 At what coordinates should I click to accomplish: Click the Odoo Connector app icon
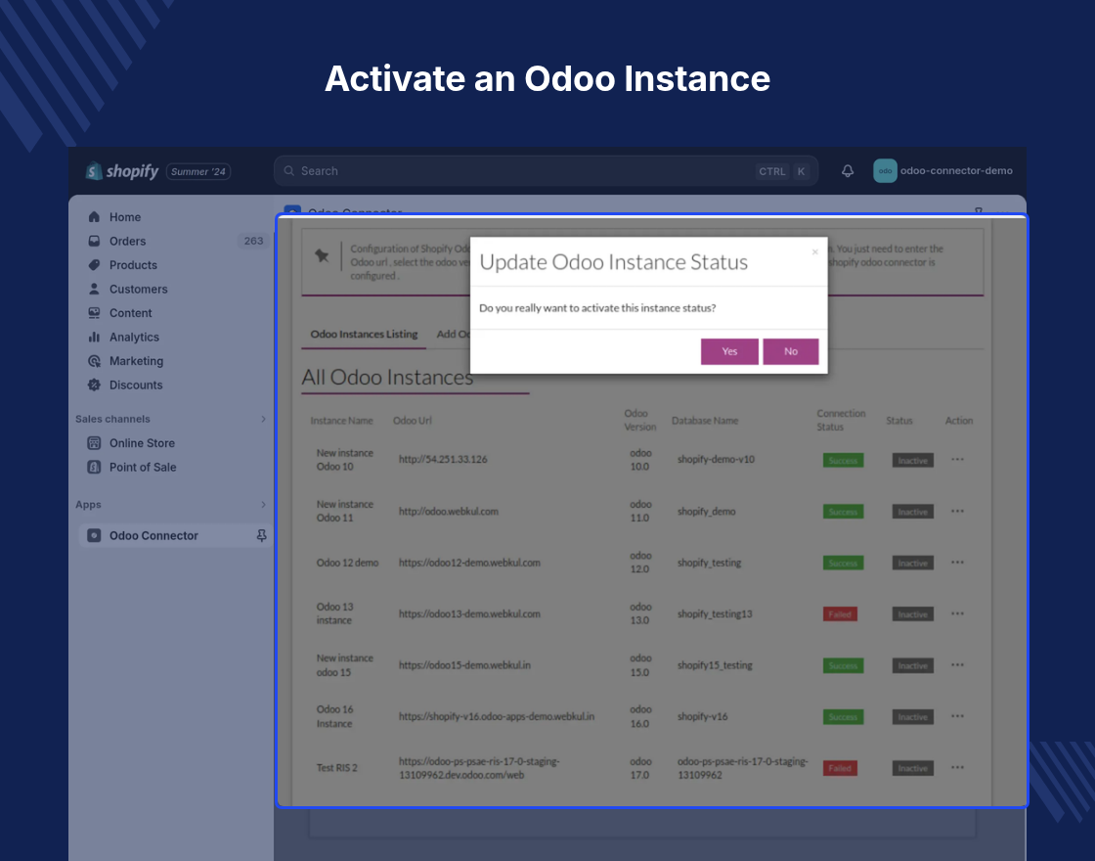pyautogui.click(x=94, y=535)
